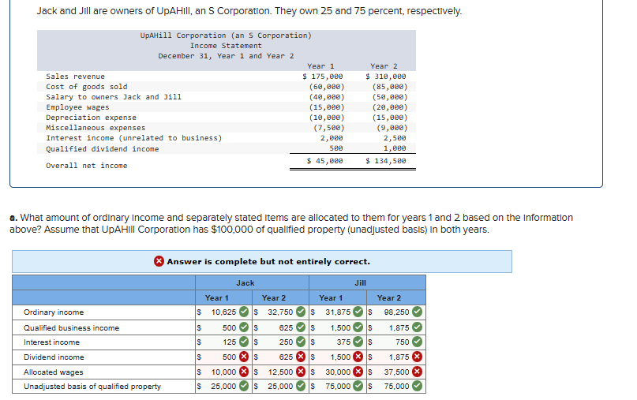Click green check beside Jack Year 1 interest income
The height and width of the screenshot is (400, 637).
[x=244, y=342]
